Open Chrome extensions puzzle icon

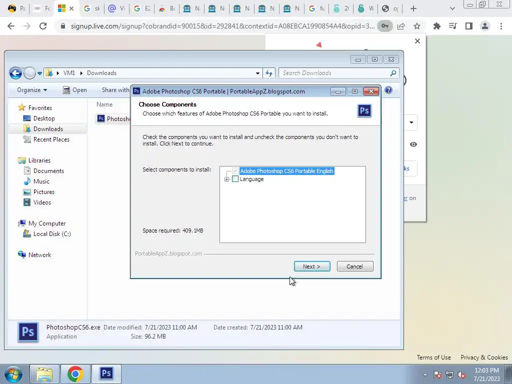click(x=437, y=26)
